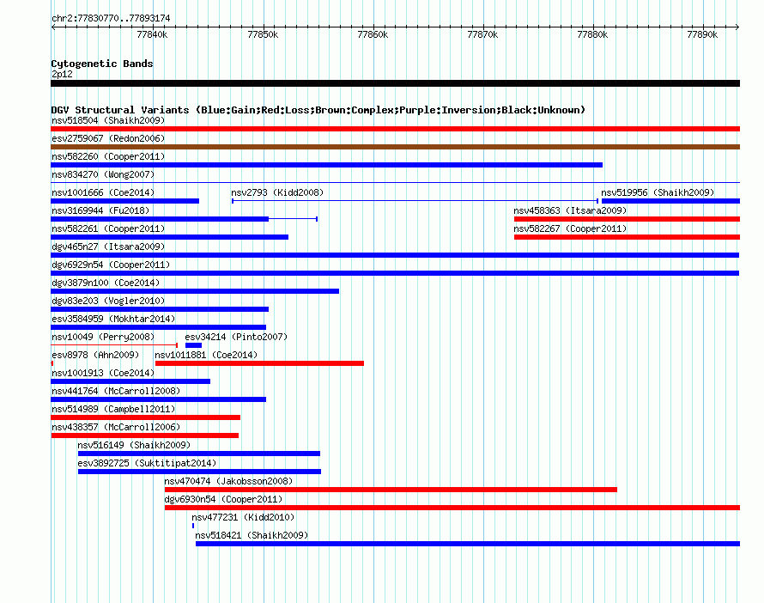Open nsv582260 (Cooper2011) variant label

[x=108, y=156]
